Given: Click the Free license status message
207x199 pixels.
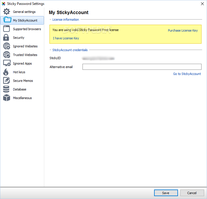Looking at the screenshot, I should click(85, 30).
